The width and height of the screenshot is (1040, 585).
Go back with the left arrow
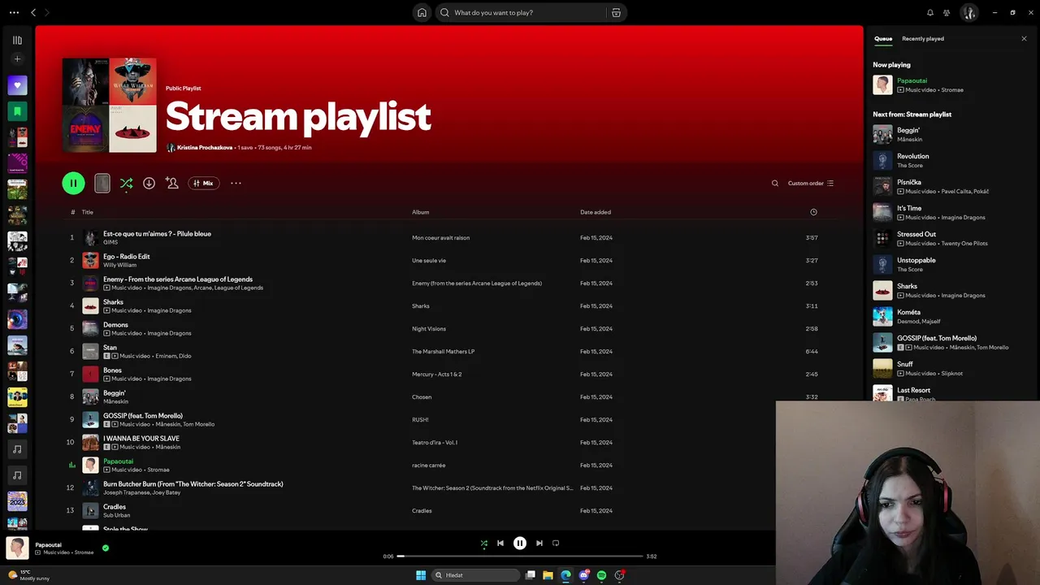pyautogui.click(x=33, y=12)
